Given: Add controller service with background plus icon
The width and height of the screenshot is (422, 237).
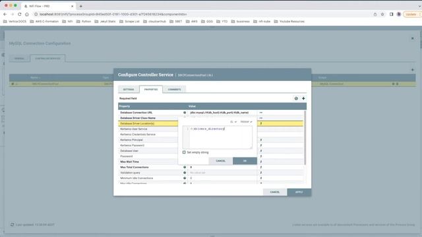Looking at the screenshot, I should pos(412,70).
